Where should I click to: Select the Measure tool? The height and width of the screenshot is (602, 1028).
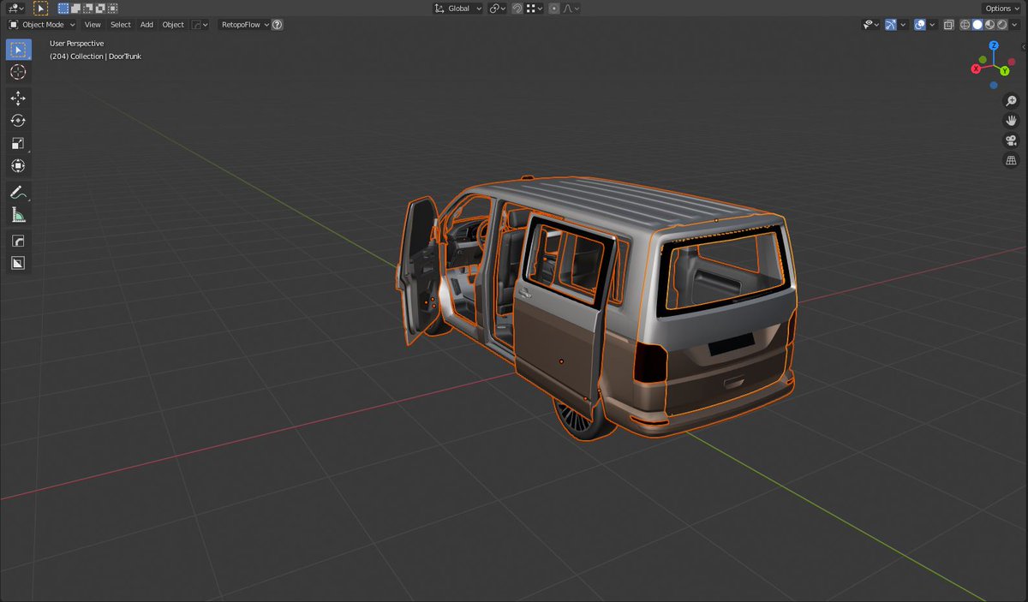[x=18, y=214]
